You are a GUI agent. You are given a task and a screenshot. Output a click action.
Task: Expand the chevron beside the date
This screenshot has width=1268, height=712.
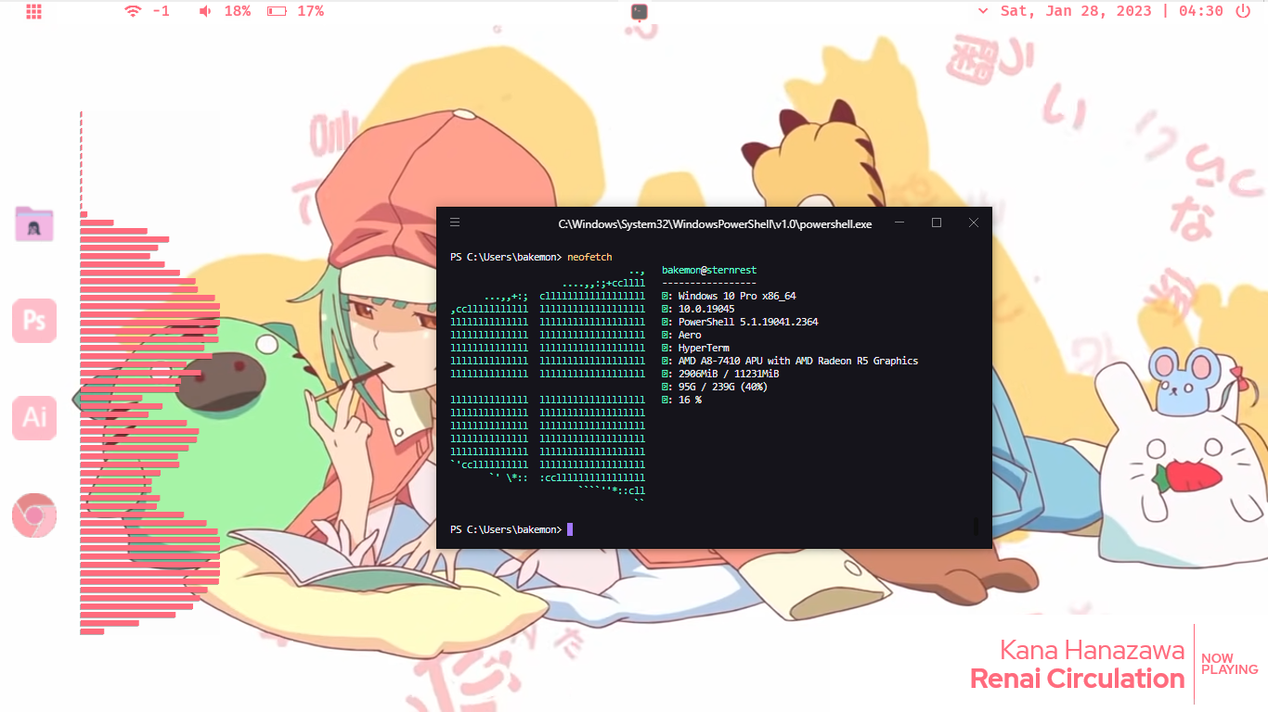983,11
